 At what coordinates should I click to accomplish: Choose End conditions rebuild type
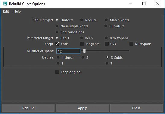[x=57, y=32]
